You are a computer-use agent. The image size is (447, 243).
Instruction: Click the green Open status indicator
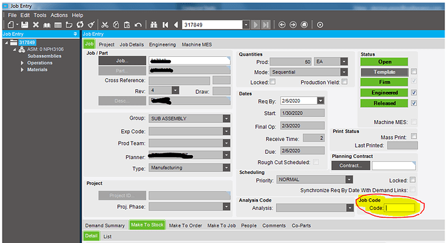[x=384, y=62]
